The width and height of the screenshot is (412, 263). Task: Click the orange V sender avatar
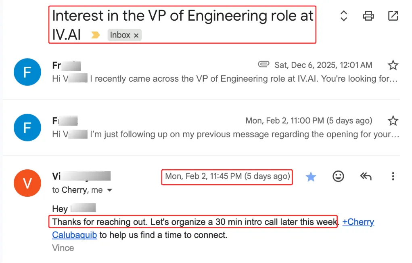point(27,183)
